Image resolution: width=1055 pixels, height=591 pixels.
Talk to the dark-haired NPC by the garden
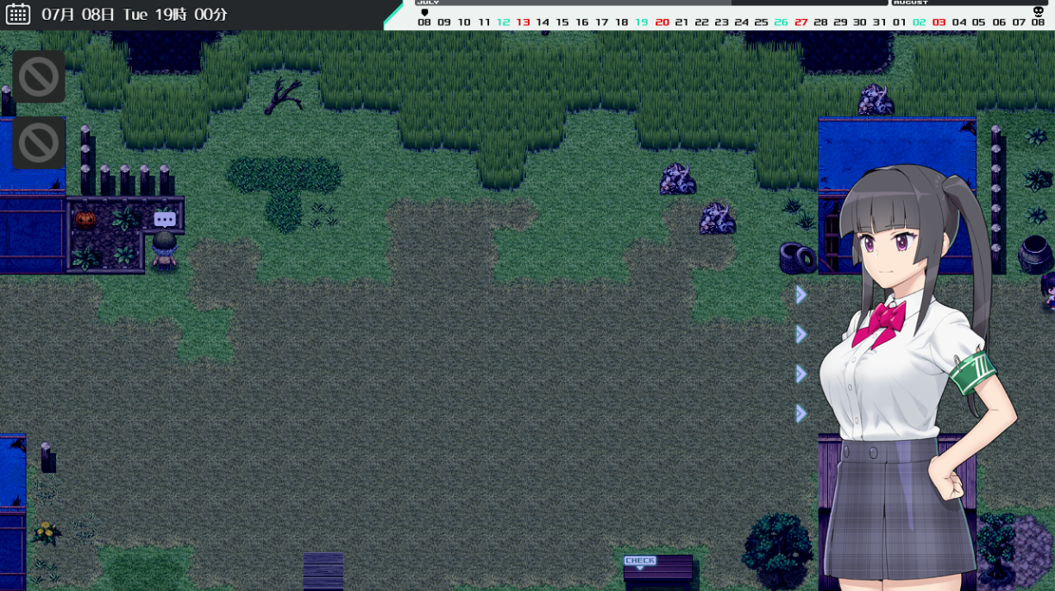point(164,251)
